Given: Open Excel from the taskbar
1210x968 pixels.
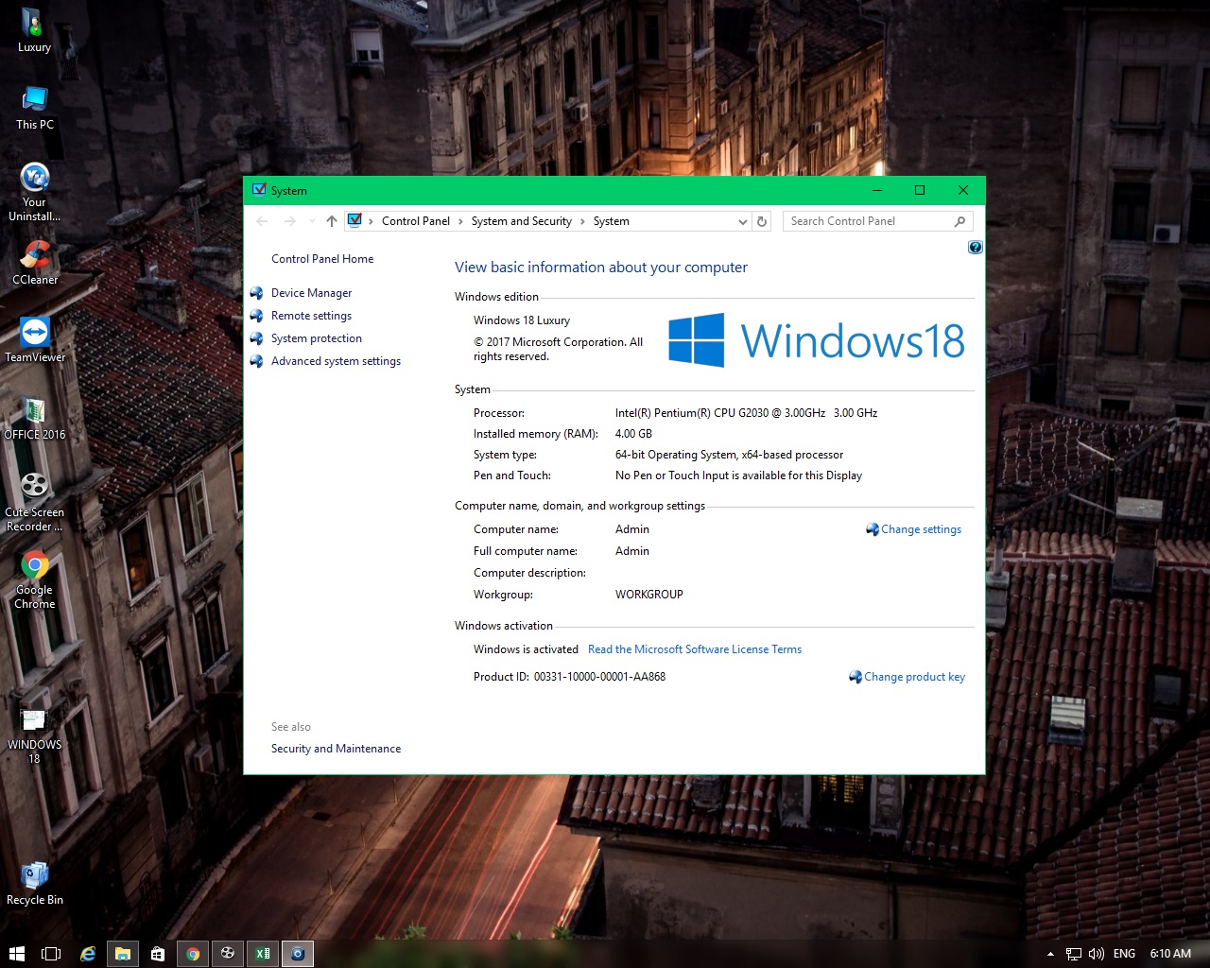Looking at the screenshot, I should click(263, 954).
